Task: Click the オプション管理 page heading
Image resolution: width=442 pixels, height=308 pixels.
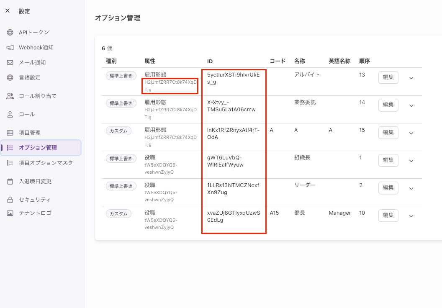Action: click(118, 18)
